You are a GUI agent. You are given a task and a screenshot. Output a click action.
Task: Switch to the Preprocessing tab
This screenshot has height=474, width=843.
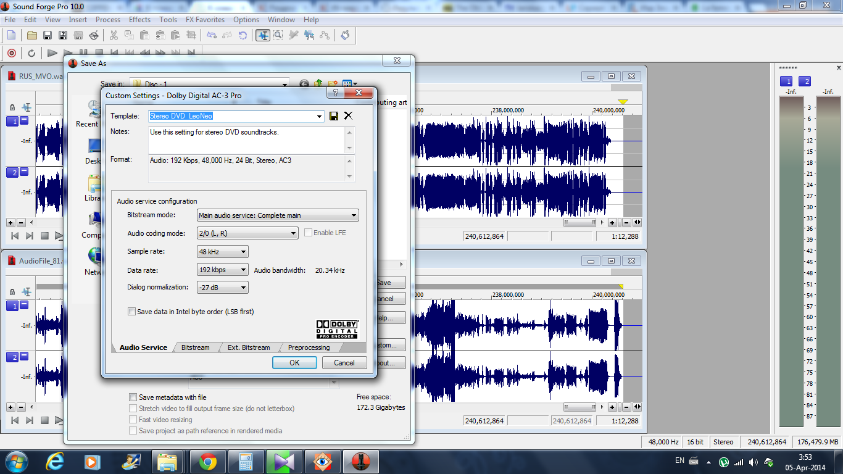tap(309, 347)
